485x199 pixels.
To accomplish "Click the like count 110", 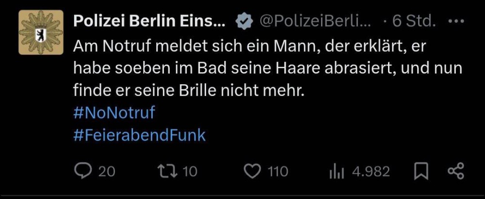I will point(277,171).
